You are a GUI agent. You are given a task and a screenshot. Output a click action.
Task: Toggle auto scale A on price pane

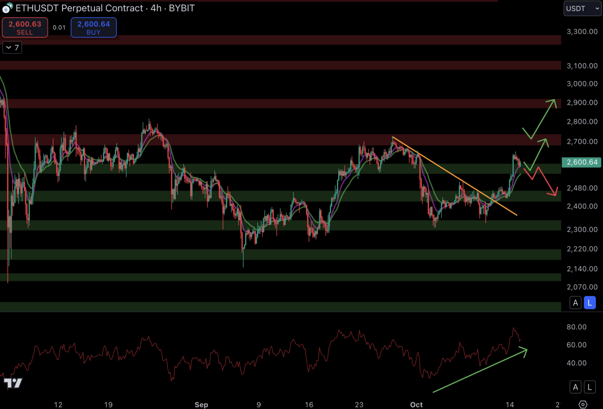click(x=575, y=303)
